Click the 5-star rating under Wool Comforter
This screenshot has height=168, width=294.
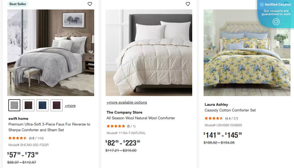116,126
